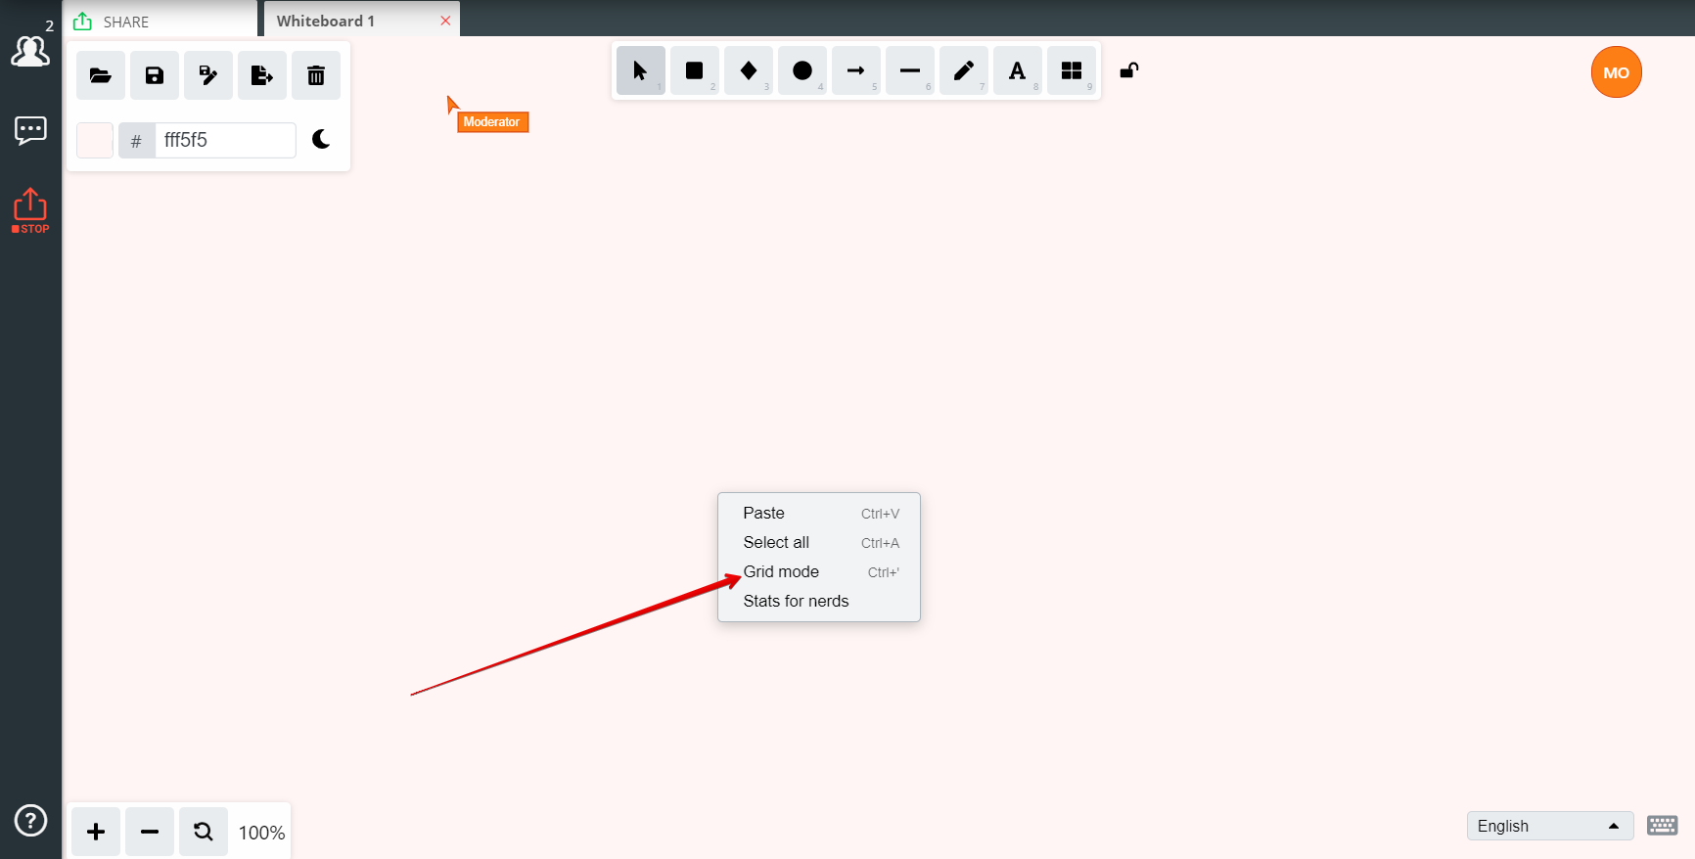This screenshot has width=1695, height=859.
Task: Export the whiteboard image
Action: [x=262, y=75]
